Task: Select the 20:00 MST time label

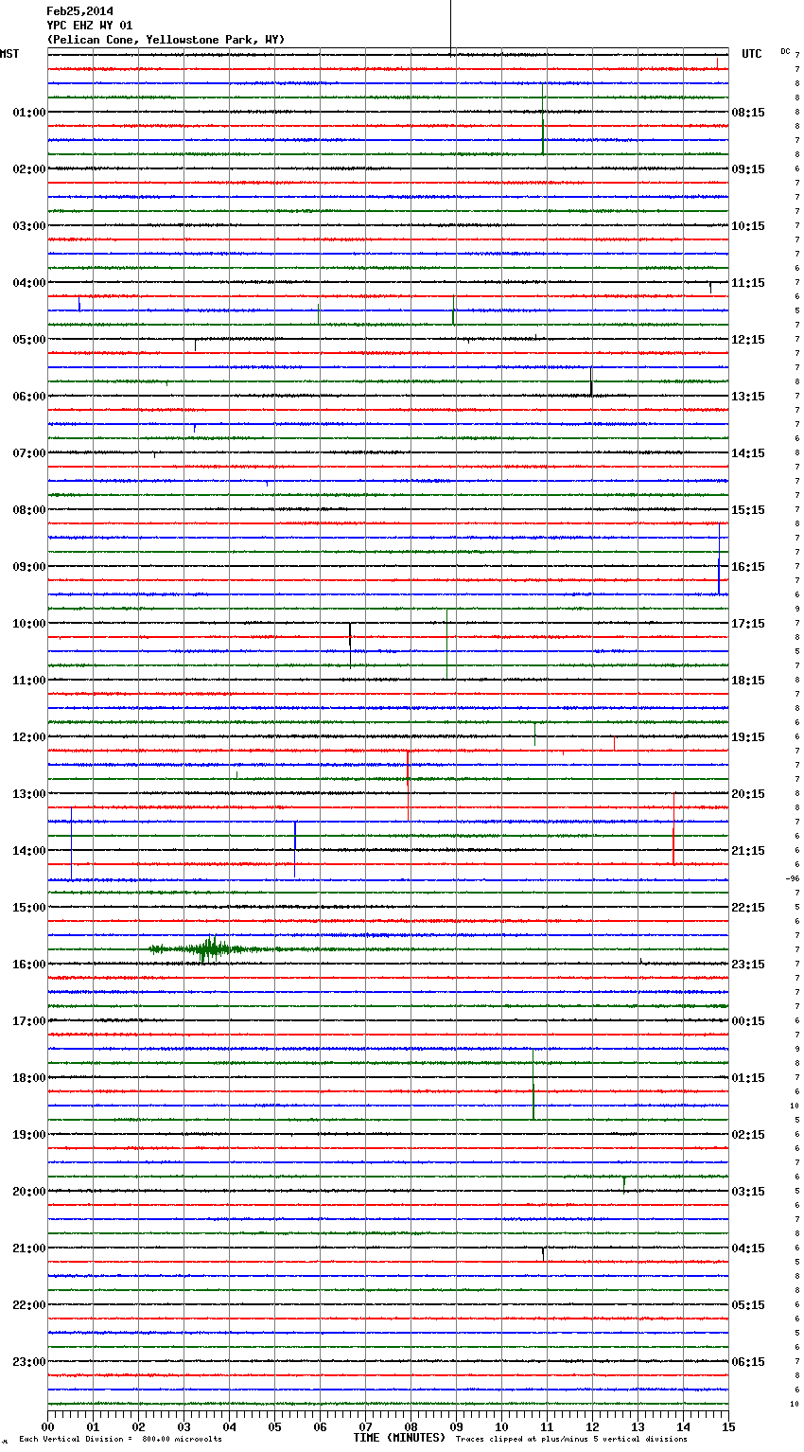Action: click(x=29, y=1192)
